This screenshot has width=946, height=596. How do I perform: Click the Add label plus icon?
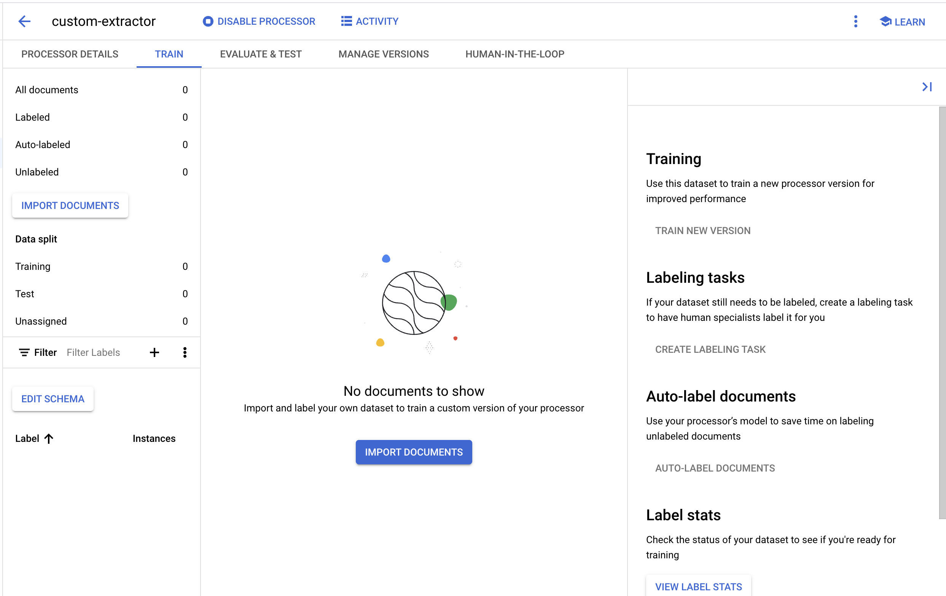(154, 352)
